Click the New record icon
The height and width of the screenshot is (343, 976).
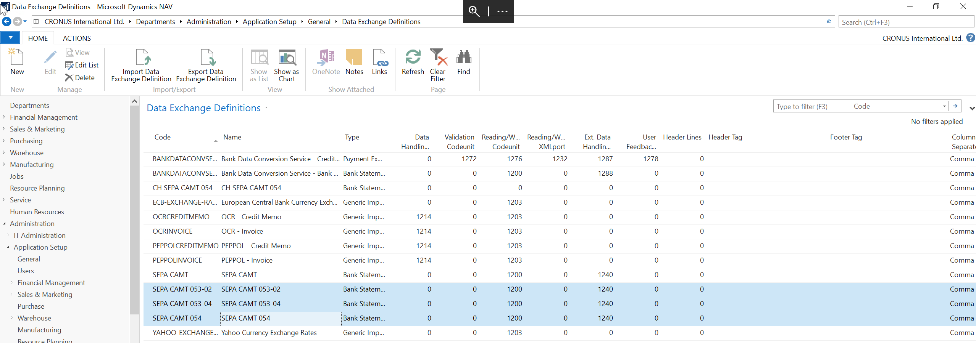(17, 57)
